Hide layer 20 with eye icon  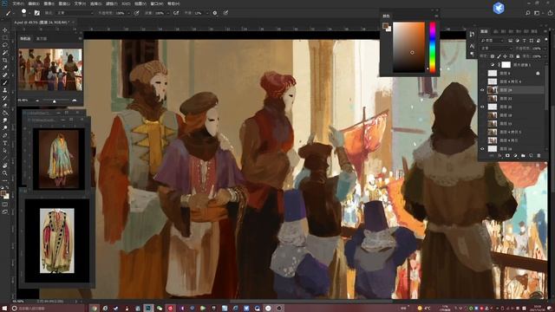pyautogui.click(x=482, y=107)
